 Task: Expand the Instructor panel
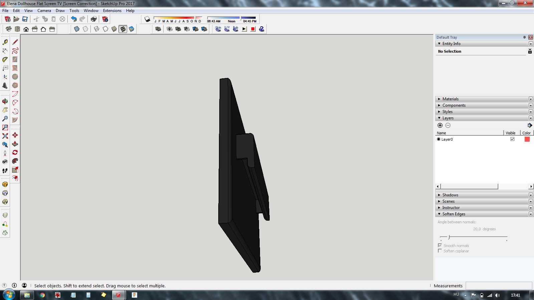click(x=439, y=208)
